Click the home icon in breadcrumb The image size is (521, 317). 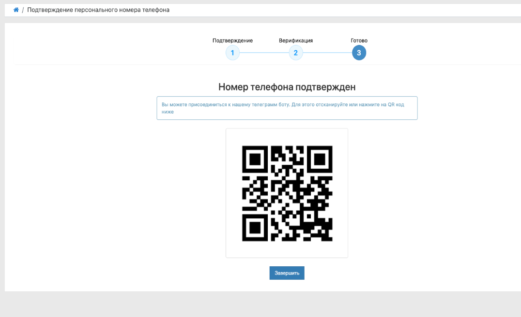pyautogui.click(x=16, y=10)
